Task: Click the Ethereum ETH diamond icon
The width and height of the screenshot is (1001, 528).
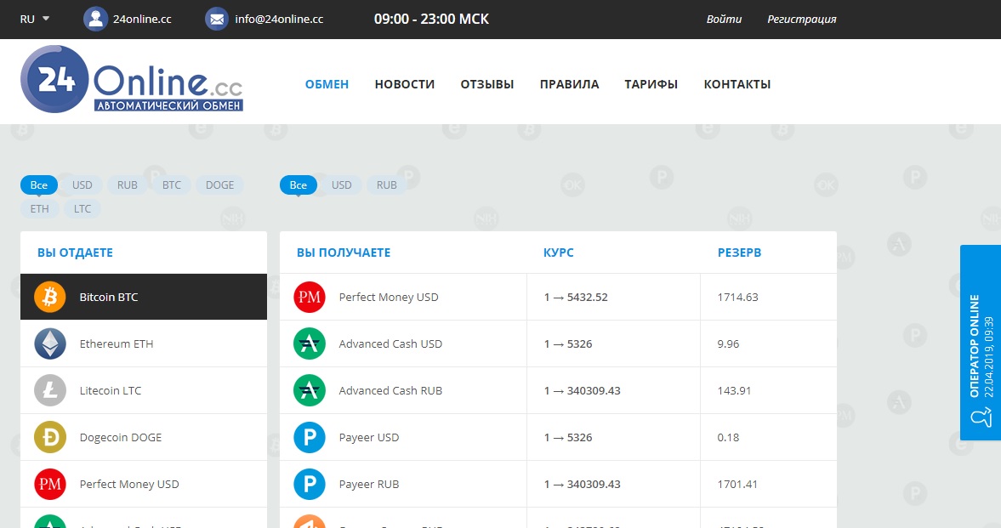Action: pyautogui.click(x=50, y=344)
